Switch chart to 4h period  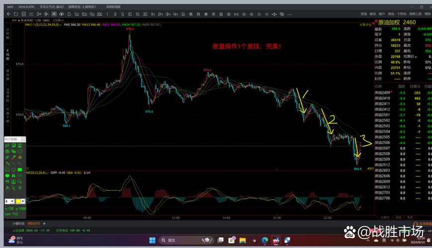[175, 14]
